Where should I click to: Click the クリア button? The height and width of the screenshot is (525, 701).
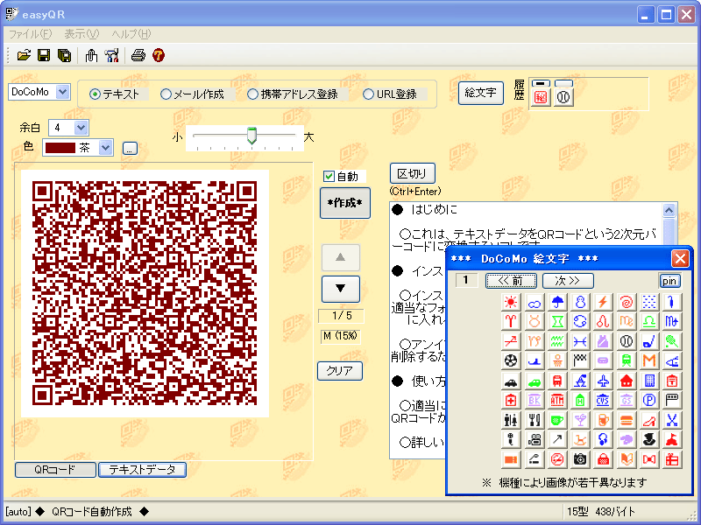coord(340,370)
